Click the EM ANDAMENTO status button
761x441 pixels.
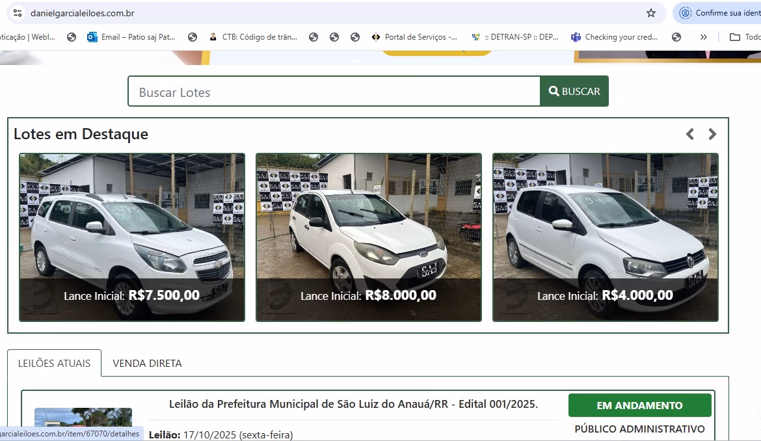click(639, 405)
